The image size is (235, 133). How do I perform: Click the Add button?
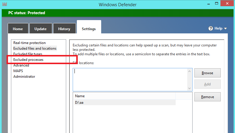(x=207, y=84)
